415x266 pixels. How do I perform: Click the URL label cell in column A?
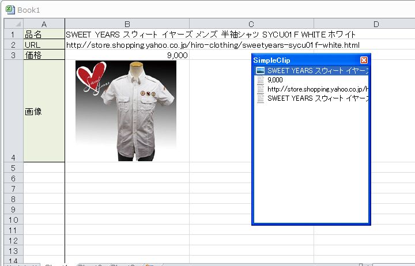[x=44, y=45]
